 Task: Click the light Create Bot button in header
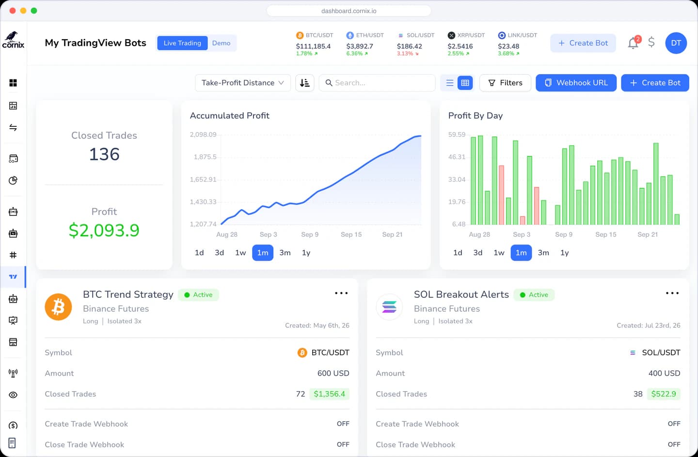pos(583,43)
